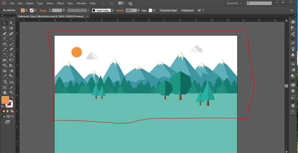
Task: Select the Type tool
Action: [x=4, y=39]
